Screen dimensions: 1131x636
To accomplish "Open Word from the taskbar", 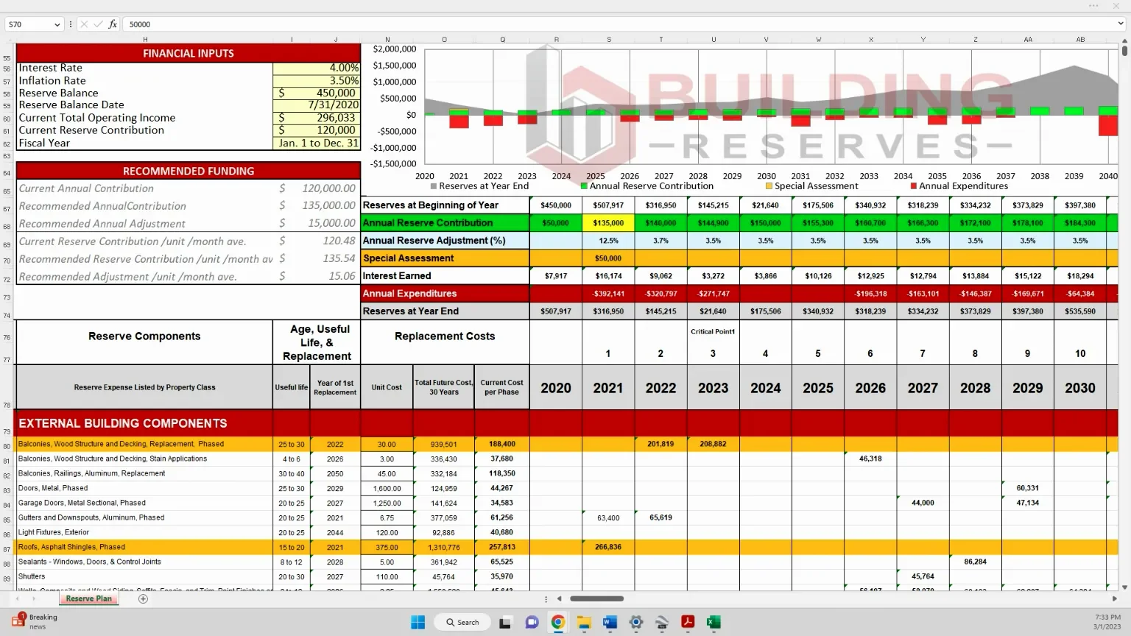I will point(610,622).
